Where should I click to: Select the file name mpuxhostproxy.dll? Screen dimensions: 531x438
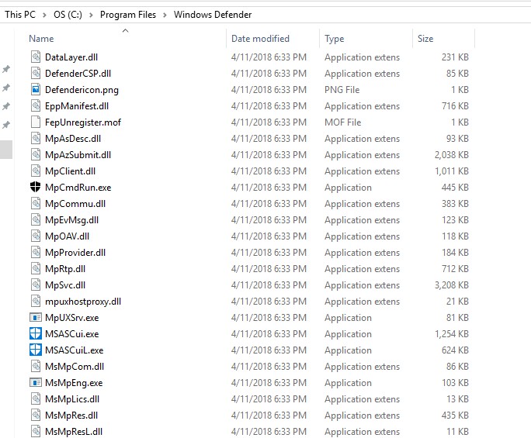[83, 302]
